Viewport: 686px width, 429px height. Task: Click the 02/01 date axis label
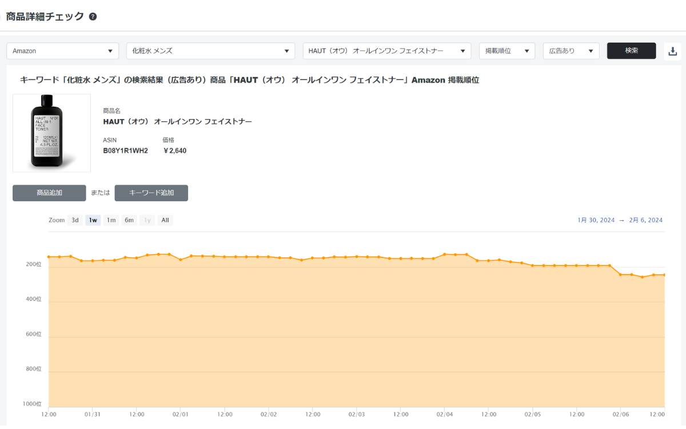coord(181,414)
